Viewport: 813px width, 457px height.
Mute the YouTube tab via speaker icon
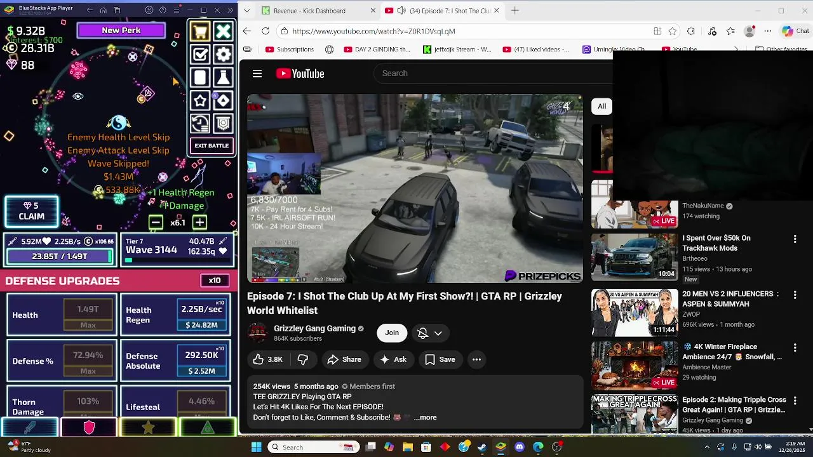coord(402,10)
